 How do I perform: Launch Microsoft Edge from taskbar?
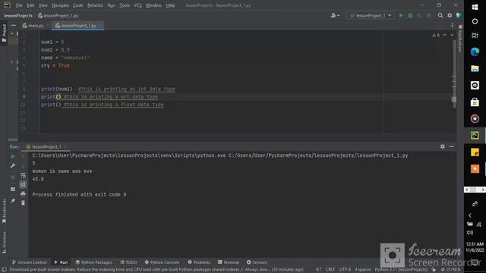tap(475, 52)
